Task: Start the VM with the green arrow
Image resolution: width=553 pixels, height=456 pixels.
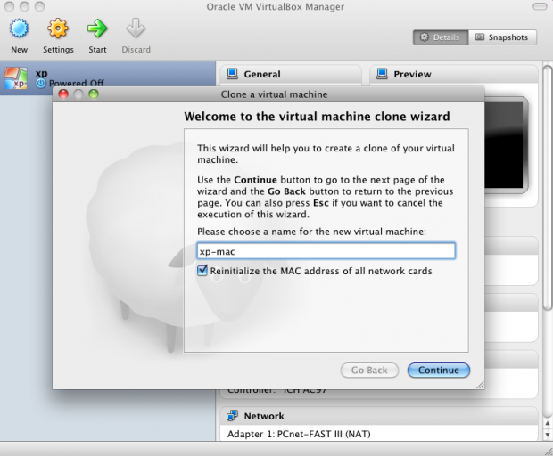Action: click(97, 28)
